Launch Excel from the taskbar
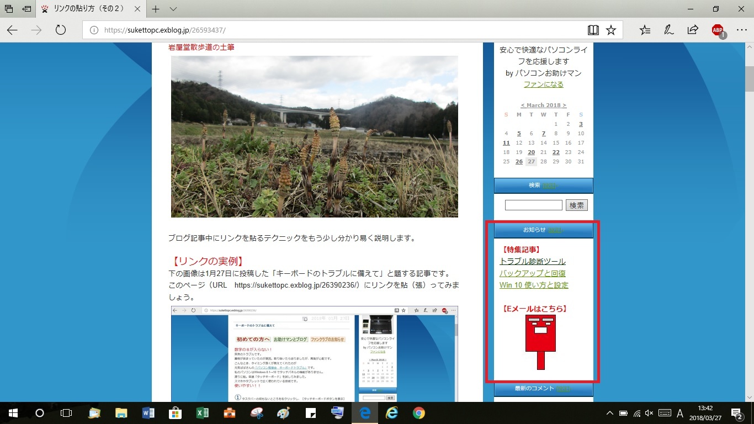Screen dimensions: 754x424 point(203,413)
